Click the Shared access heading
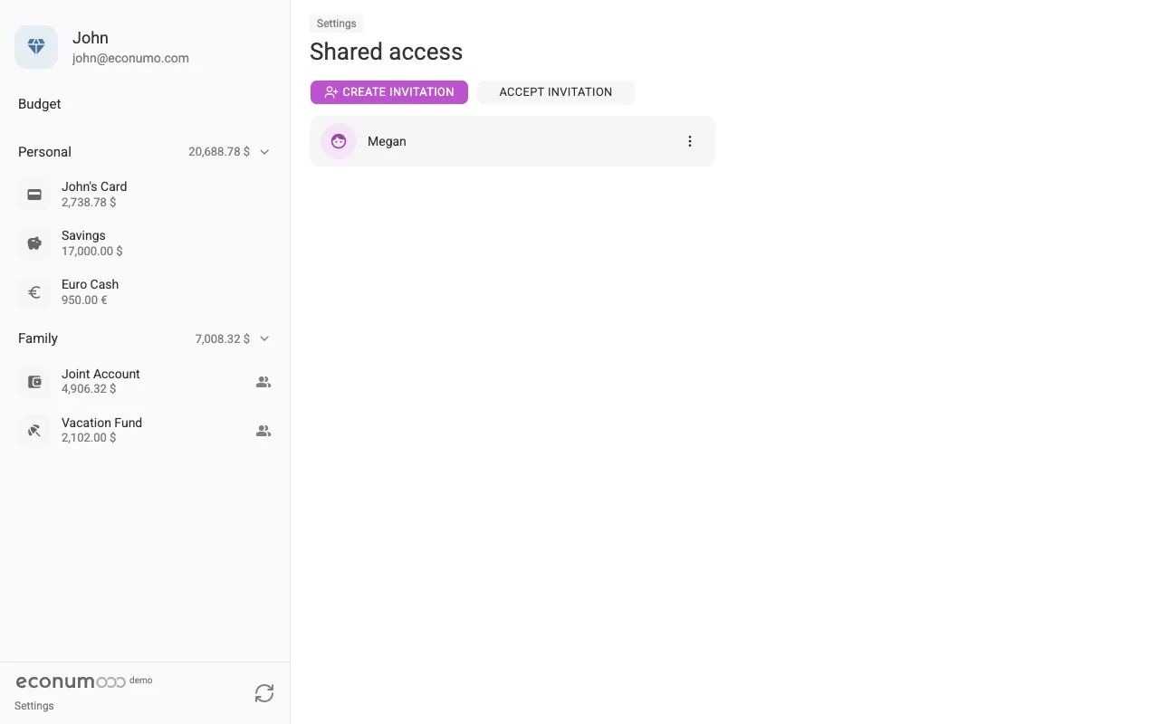The image size is (1159, 724). pos(386,52)
